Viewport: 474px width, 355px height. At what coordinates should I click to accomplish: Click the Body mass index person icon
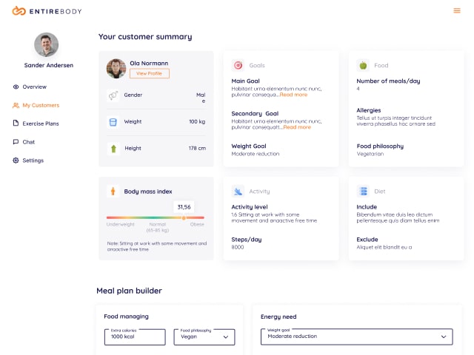[113, 192]
